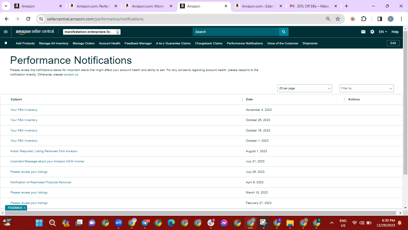Screen dimensions: 408x230
Task: View site information icon in address bar
Action: pyautogui.click(x=41, y=19)
